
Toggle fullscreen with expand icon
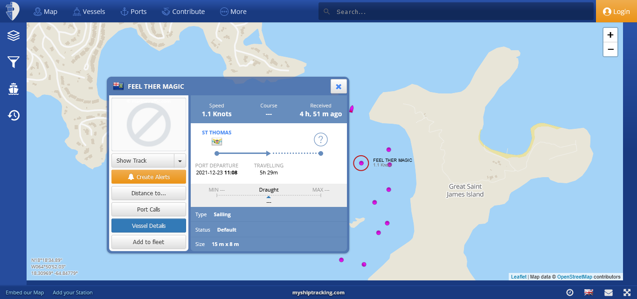(627, 292)
